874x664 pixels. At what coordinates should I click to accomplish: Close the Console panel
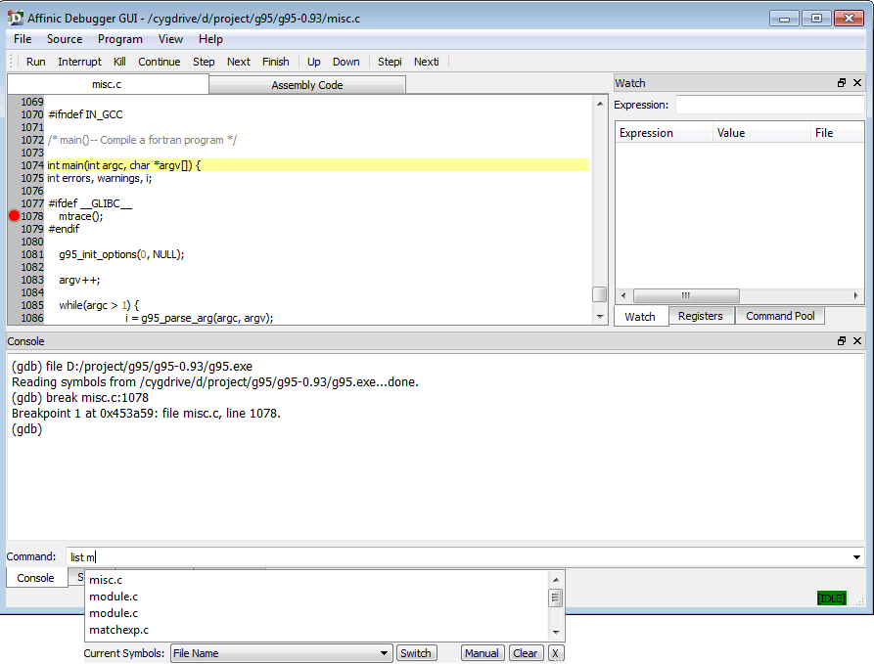point(857,341)
